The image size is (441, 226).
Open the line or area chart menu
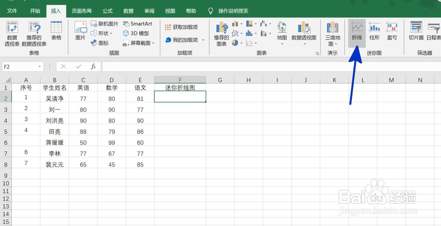point(237,33)
